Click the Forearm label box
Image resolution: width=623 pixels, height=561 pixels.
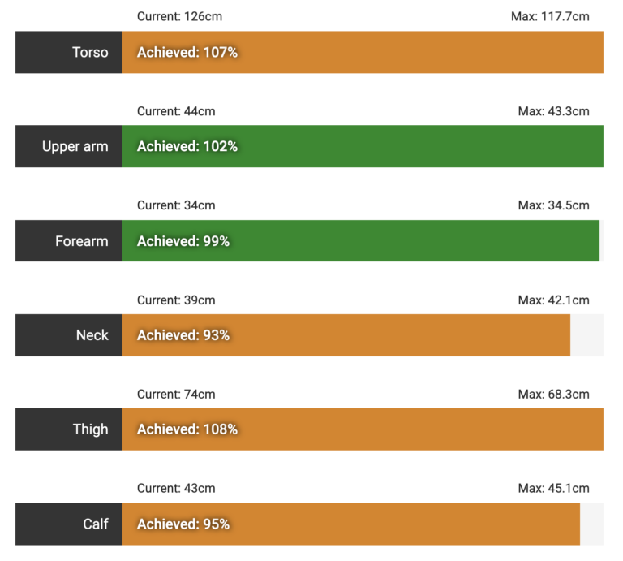point(69,240)
